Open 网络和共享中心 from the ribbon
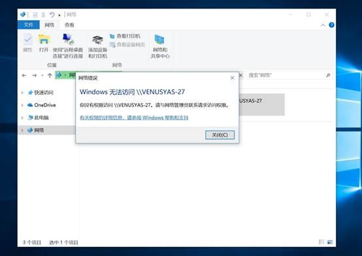This screenshot has width=362, height=256. click(x=160, y=46)
